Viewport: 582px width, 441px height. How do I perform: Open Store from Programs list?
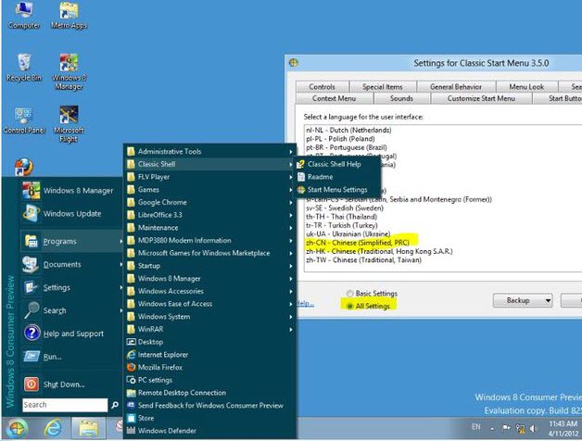[146, 418]
